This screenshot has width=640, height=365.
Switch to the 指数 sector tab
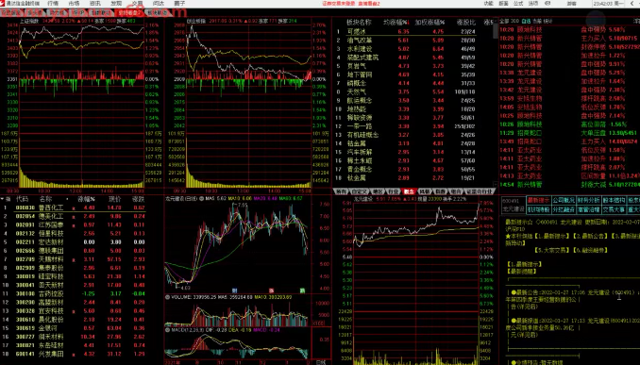coord(441,191)
